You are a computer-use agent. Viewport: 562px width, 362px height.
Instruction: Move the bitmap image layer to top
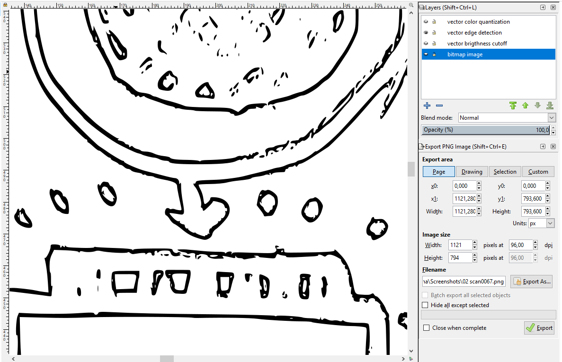click(x=513, y=106)
